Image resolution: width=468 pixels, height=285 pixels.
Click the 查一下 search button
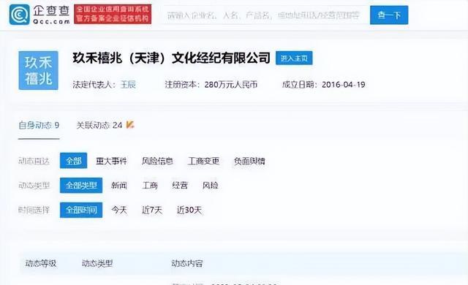[x=389, y=15]
